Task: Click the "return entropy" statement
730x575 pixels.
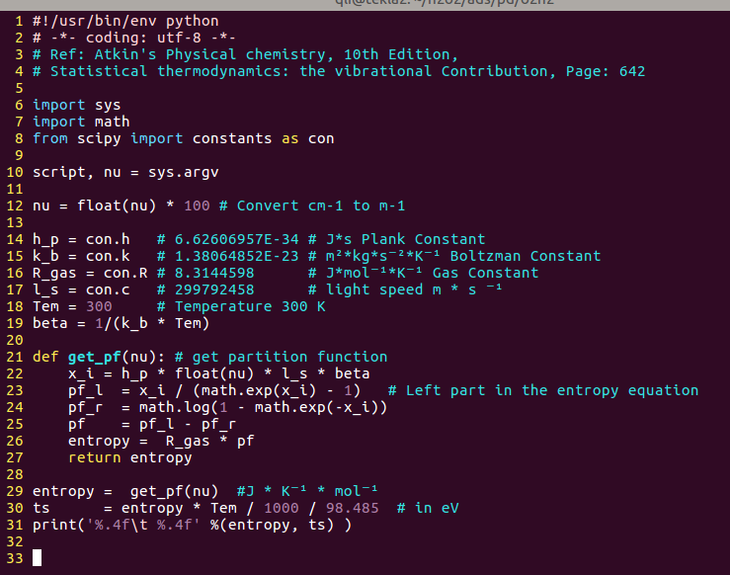Action: point(130,457)
